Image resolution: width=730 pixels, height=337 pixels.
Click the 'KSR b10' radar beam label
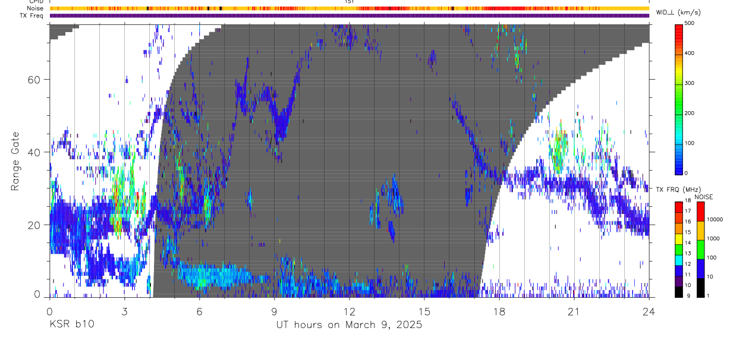pyautogui.click(x=71, y=325)
